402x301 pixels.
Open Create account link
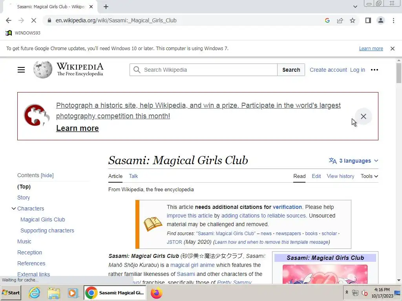328,70
